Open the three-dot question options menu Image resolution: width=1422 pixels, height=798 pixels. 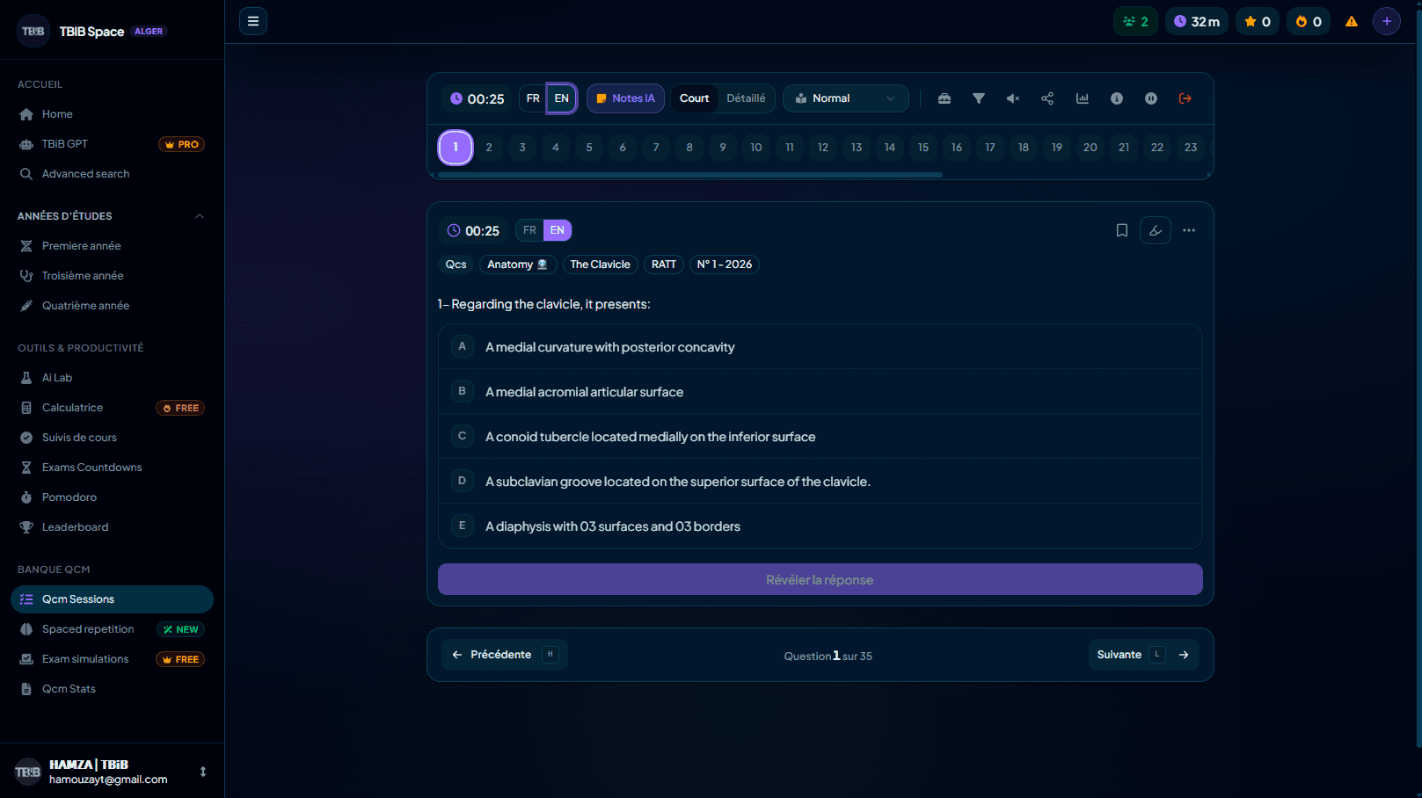(1189, 230)
